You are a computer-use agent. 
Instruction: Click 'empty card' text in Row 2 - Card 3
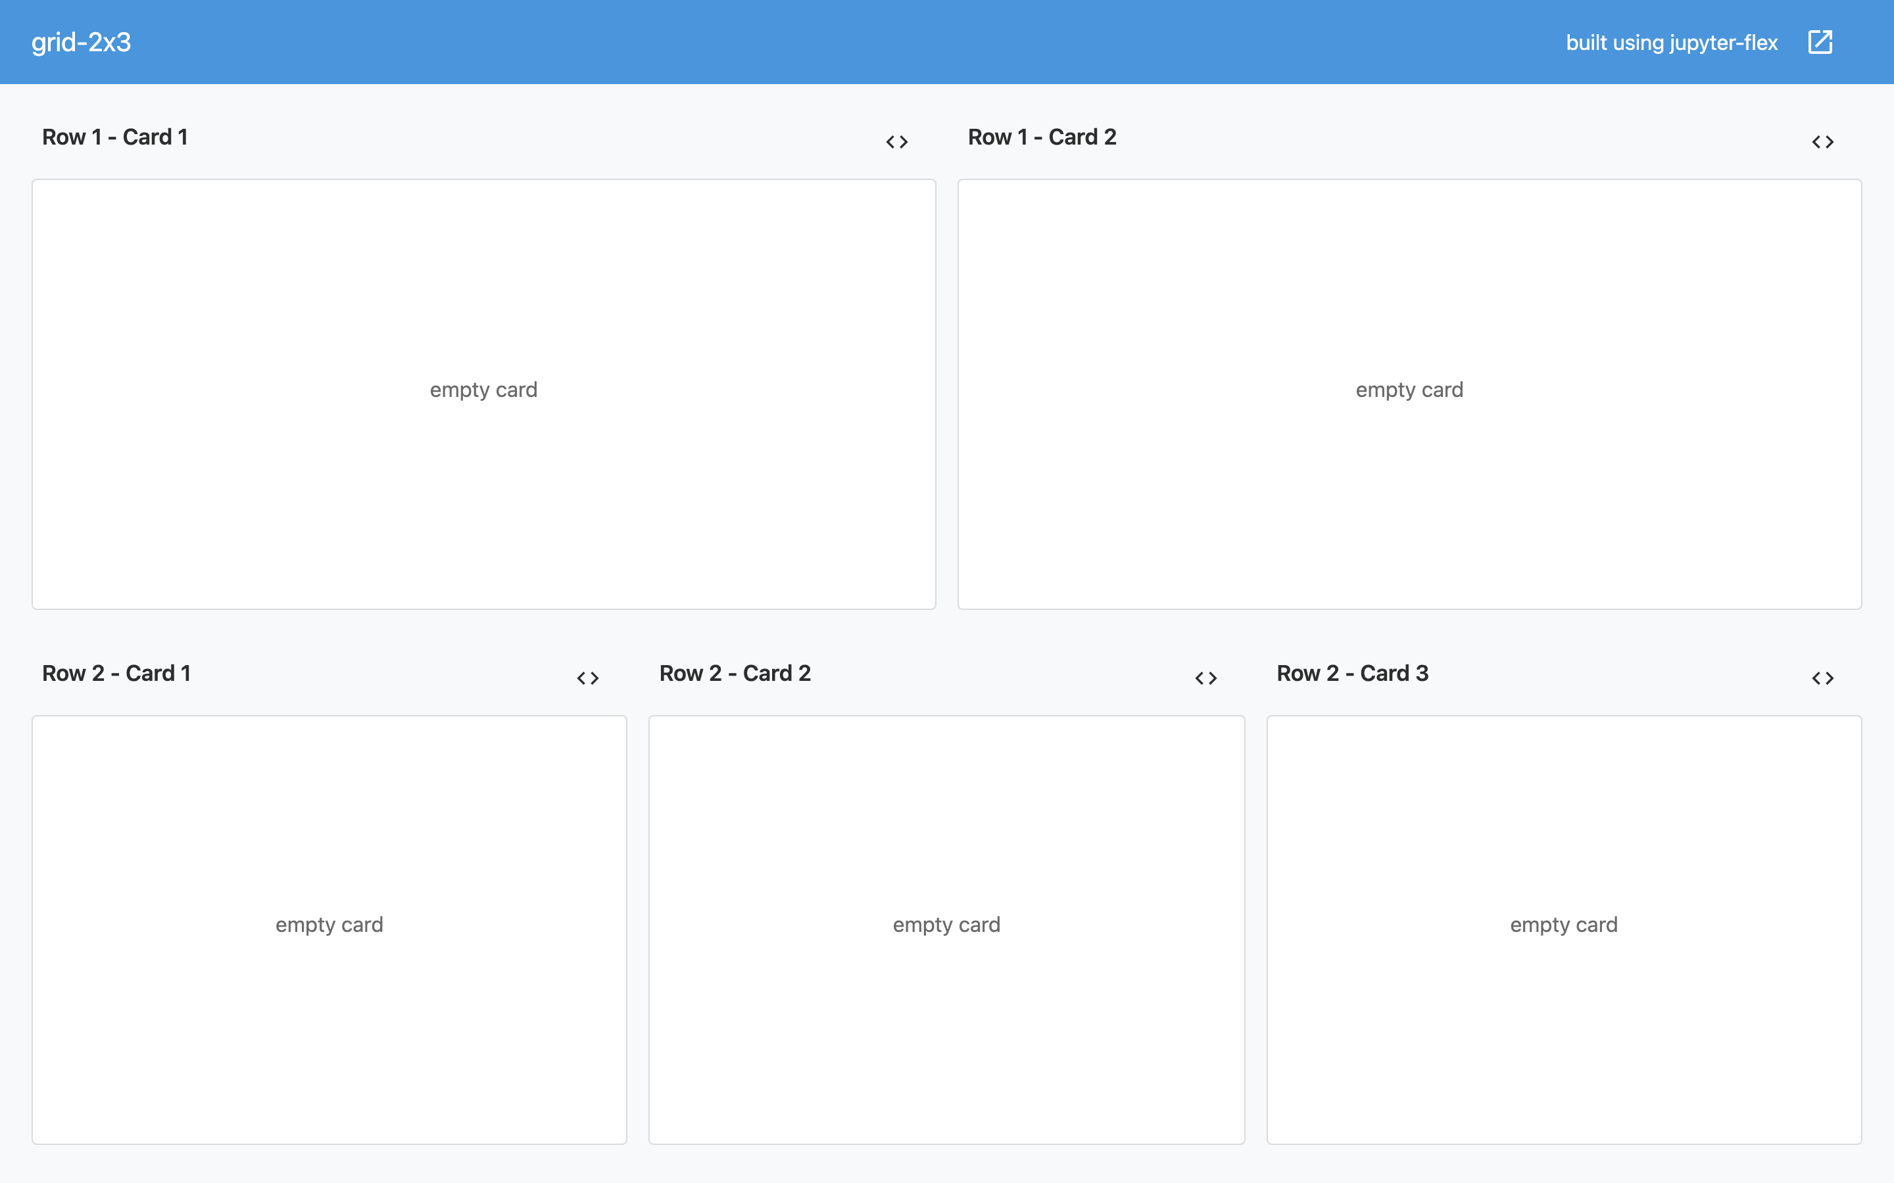tap(1564, 925)
